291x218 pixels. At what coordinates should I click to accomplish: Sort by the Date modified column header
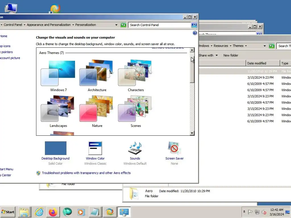point(263,63)
